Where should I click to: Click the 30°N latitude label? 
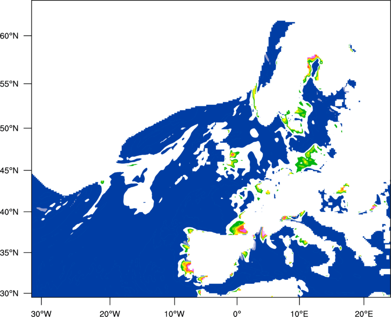(9, 294)
